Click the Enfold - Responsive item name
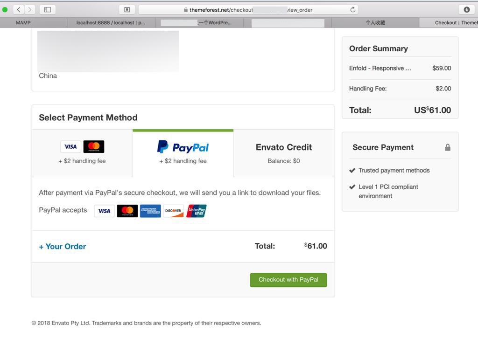478x338 pixels. pyautogui.click(x=380, y=68)
